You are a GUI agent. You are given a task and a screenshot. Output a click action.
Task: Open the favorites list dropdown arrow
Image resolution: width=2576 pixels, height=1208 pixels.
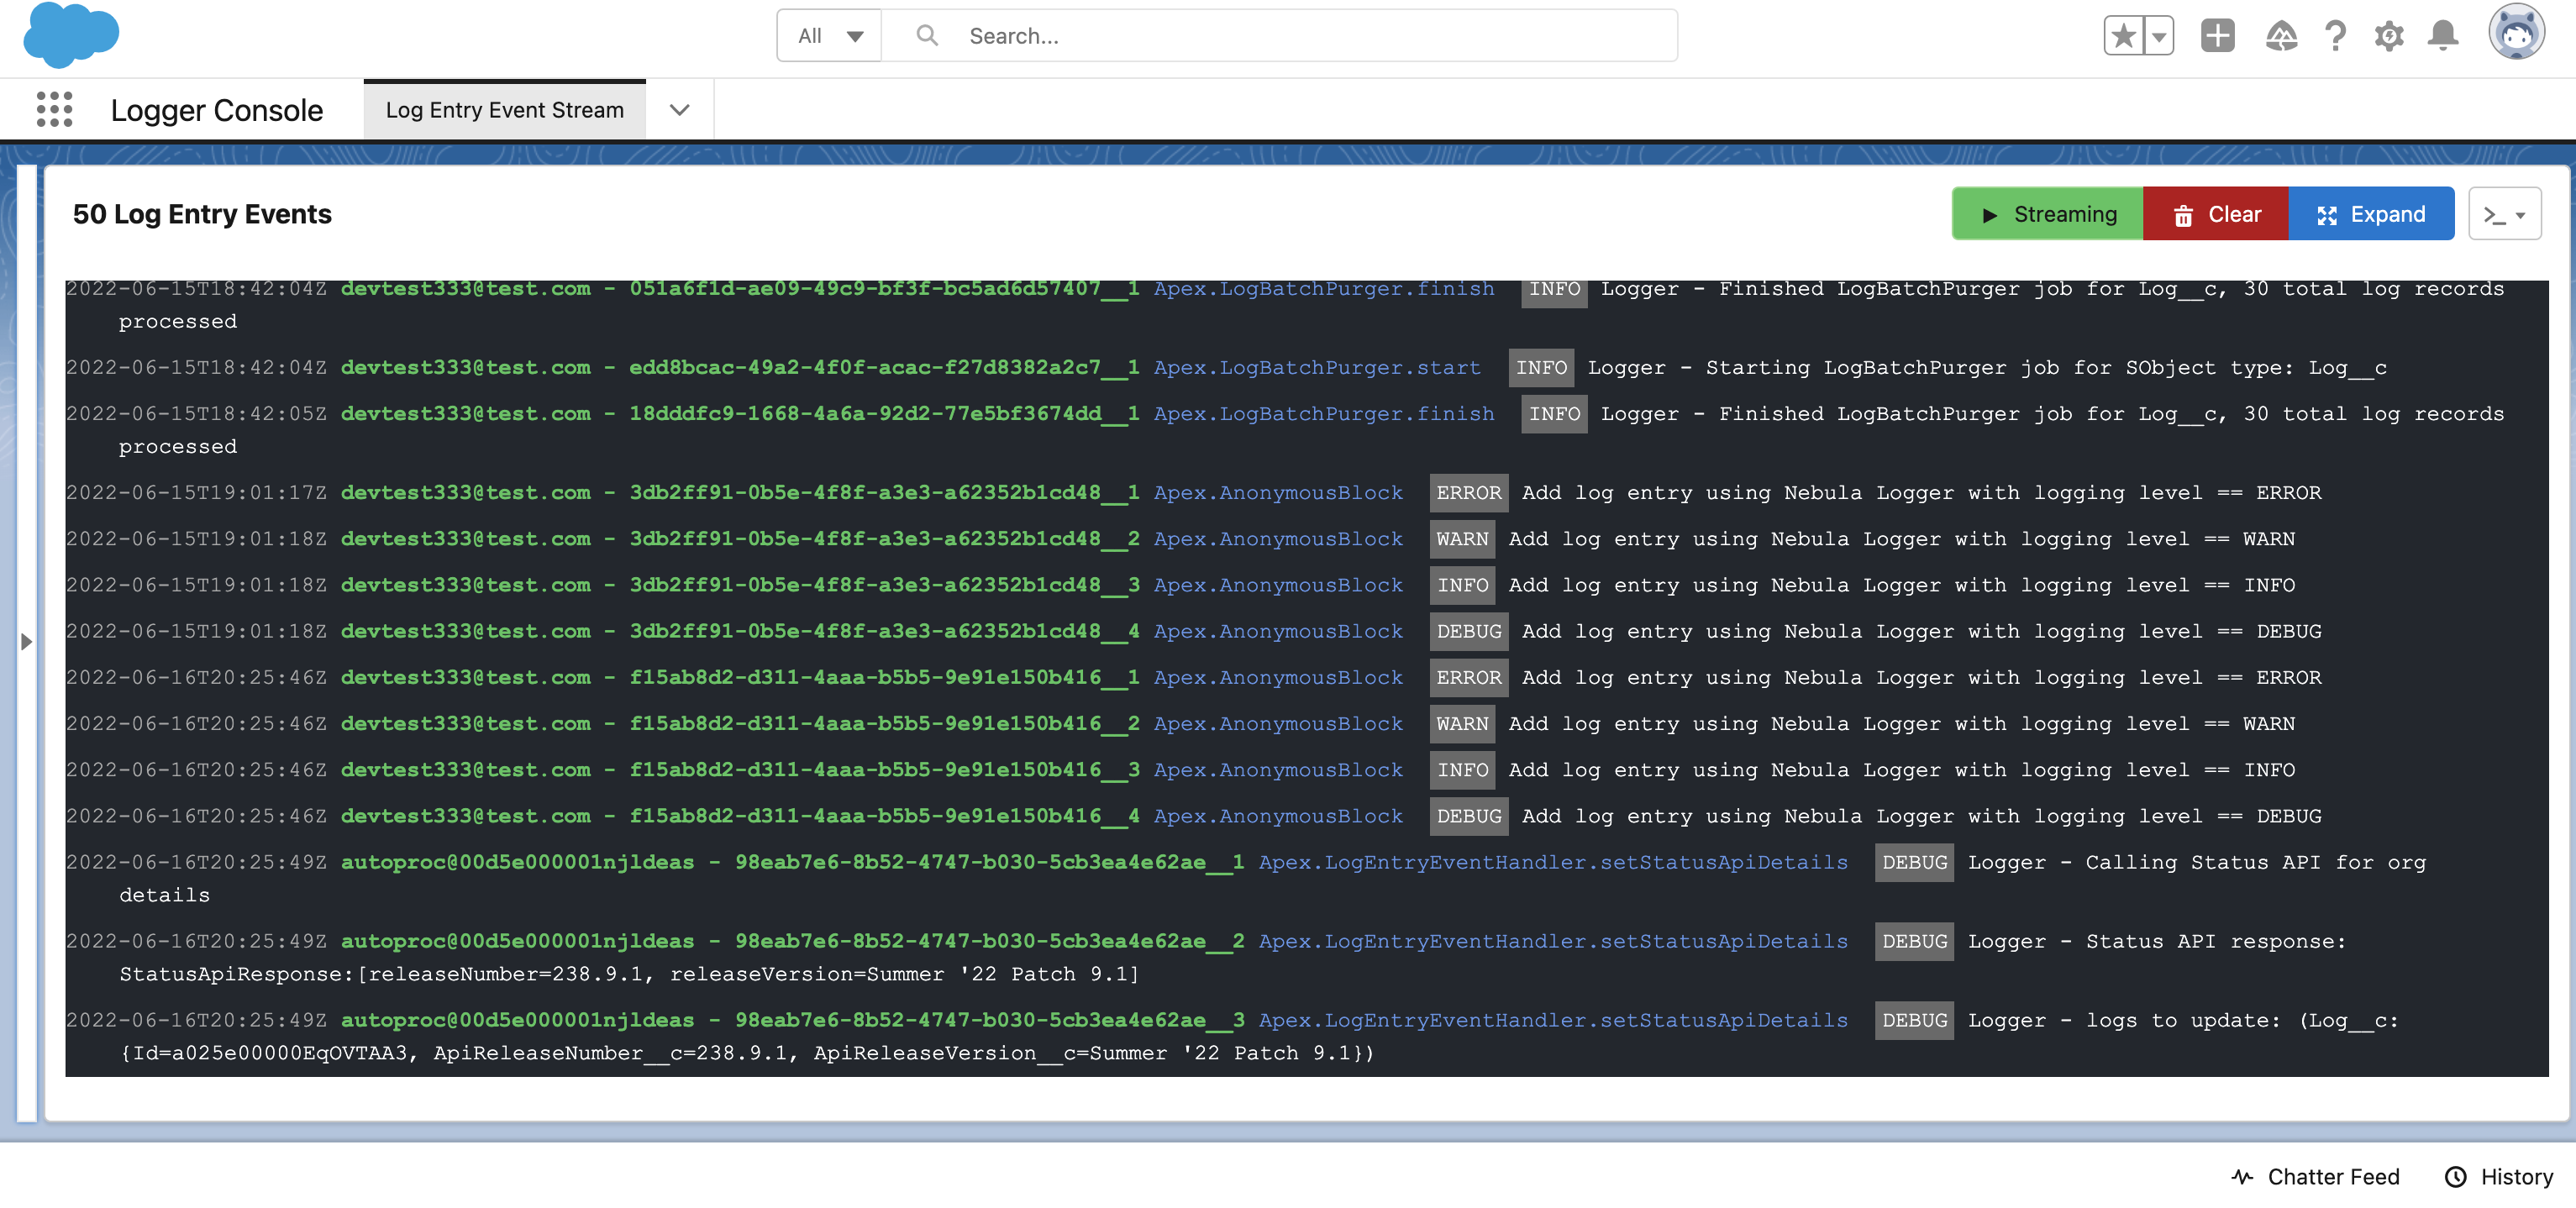tap(2160, 36)
